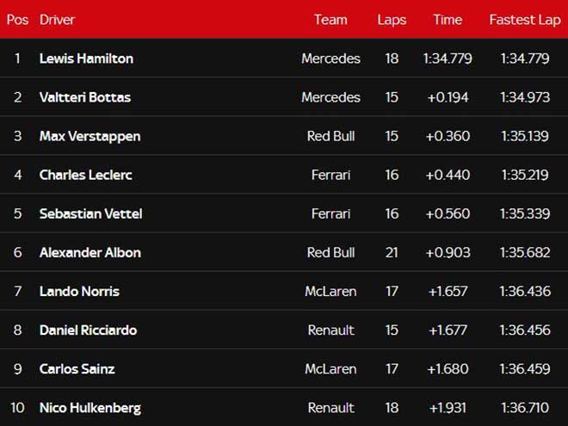Select Albon's lap count of 21

click(x=392, y=252)
